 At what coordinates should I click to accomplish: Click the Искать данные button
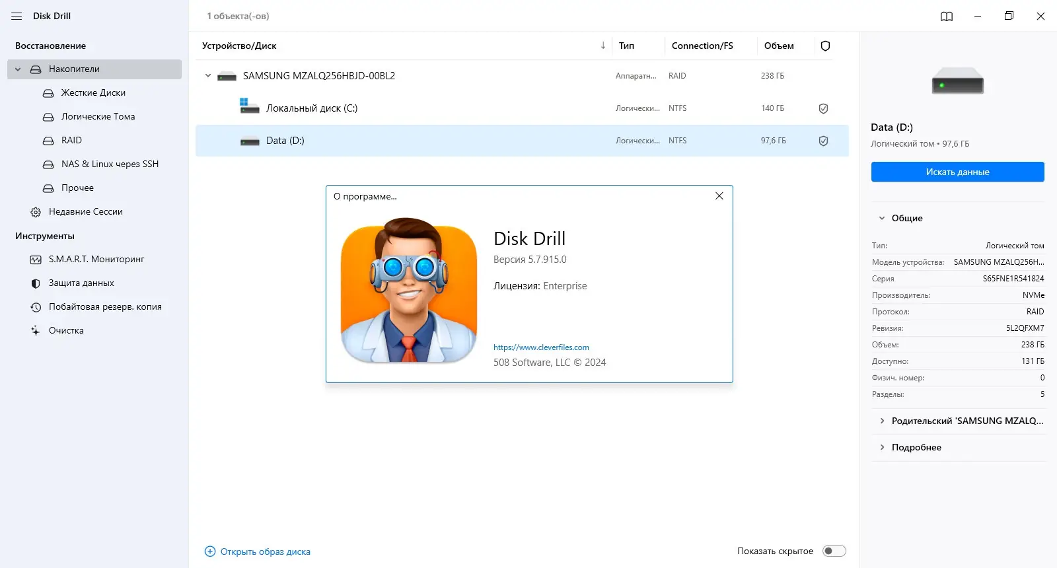(958, 172)
